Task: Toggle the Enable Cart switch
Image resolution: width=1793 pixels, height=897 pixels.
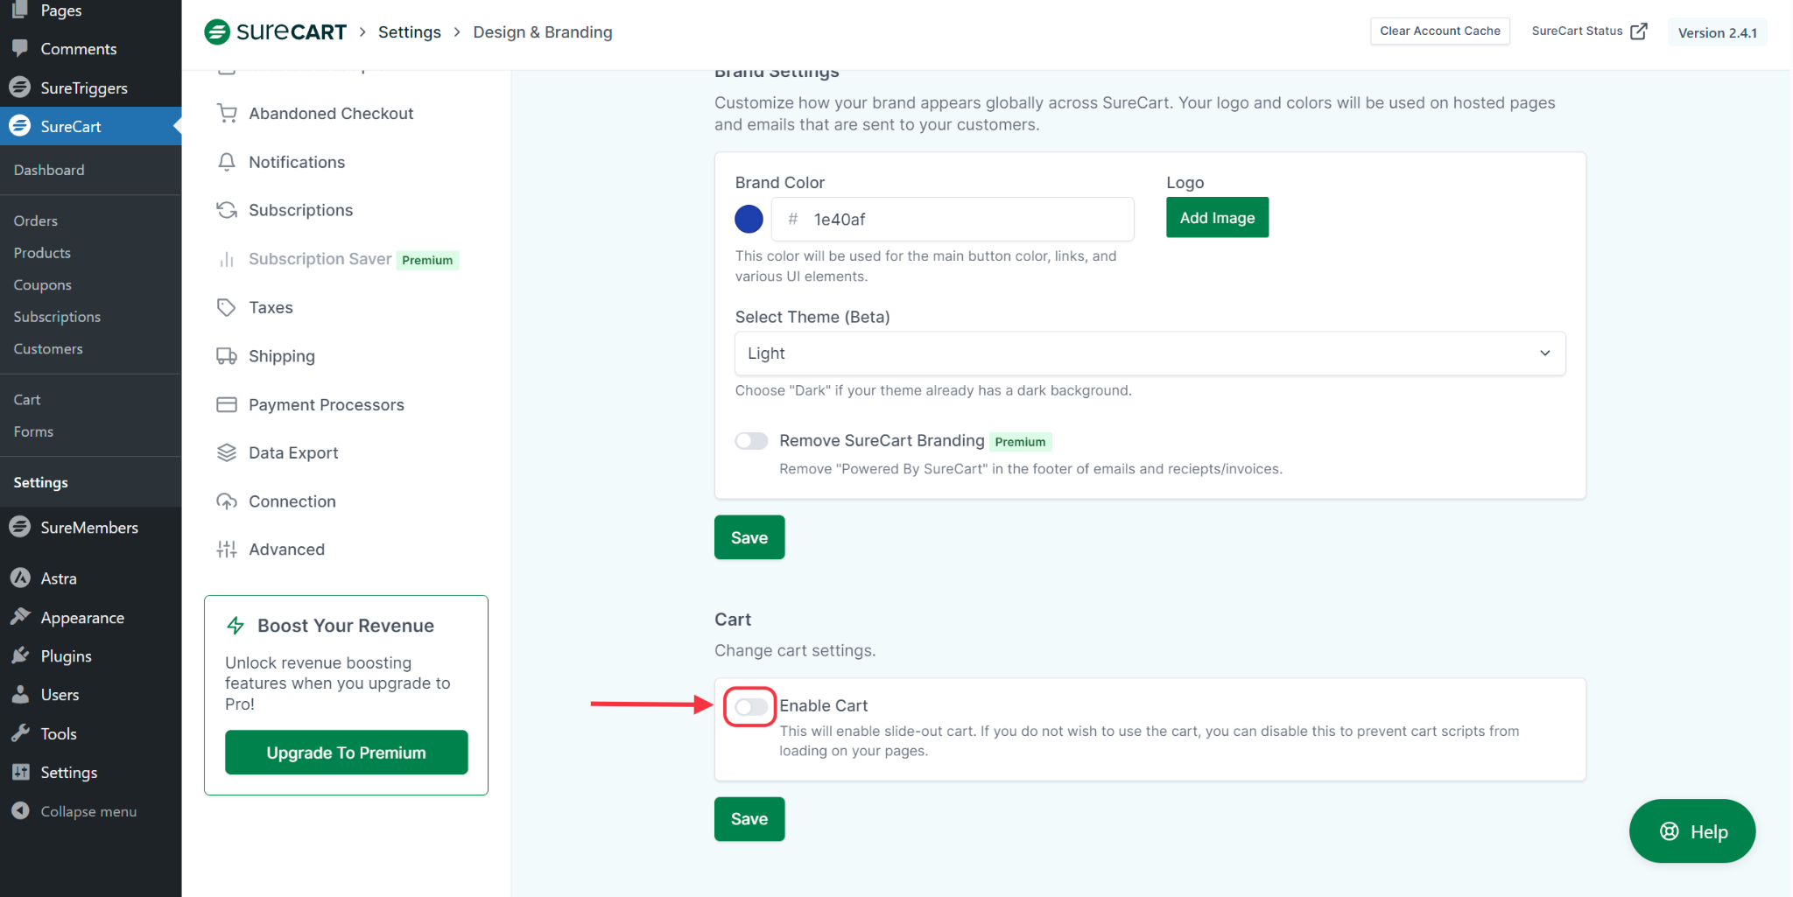Action: (x=750, y=706)
